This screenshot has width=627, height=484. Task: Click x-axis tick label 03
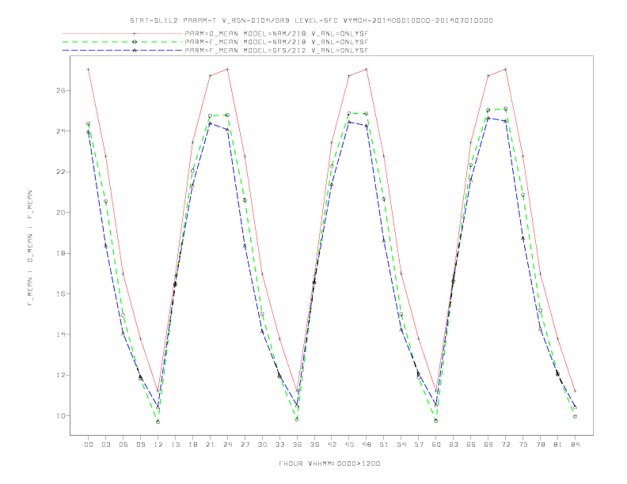pos(105,444)
